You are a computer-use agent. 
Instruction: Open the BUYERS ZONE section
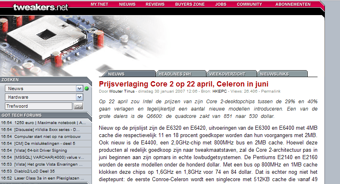click(190, 4)
